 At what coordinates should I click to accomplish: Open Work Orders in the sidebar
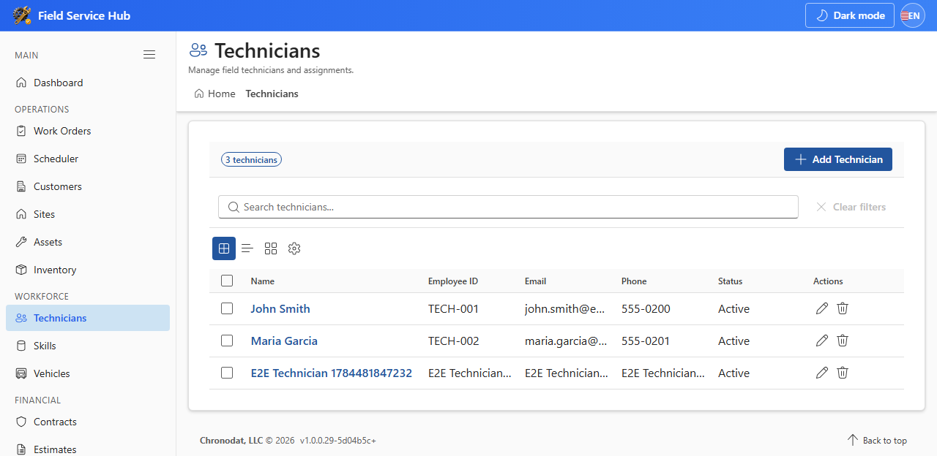(88, 131)
